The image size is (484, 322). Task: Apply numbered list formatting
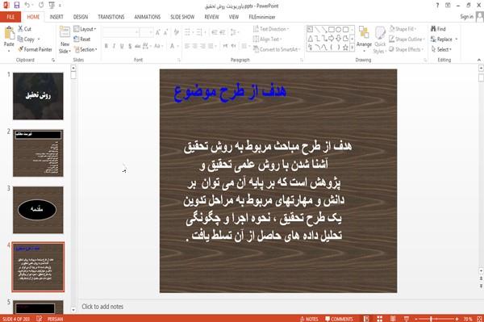click(x=199, y=32)
